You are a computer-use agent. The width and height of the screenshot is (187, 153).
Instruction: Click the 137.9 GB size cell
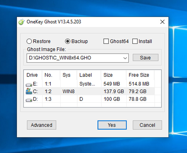[114, 91]
